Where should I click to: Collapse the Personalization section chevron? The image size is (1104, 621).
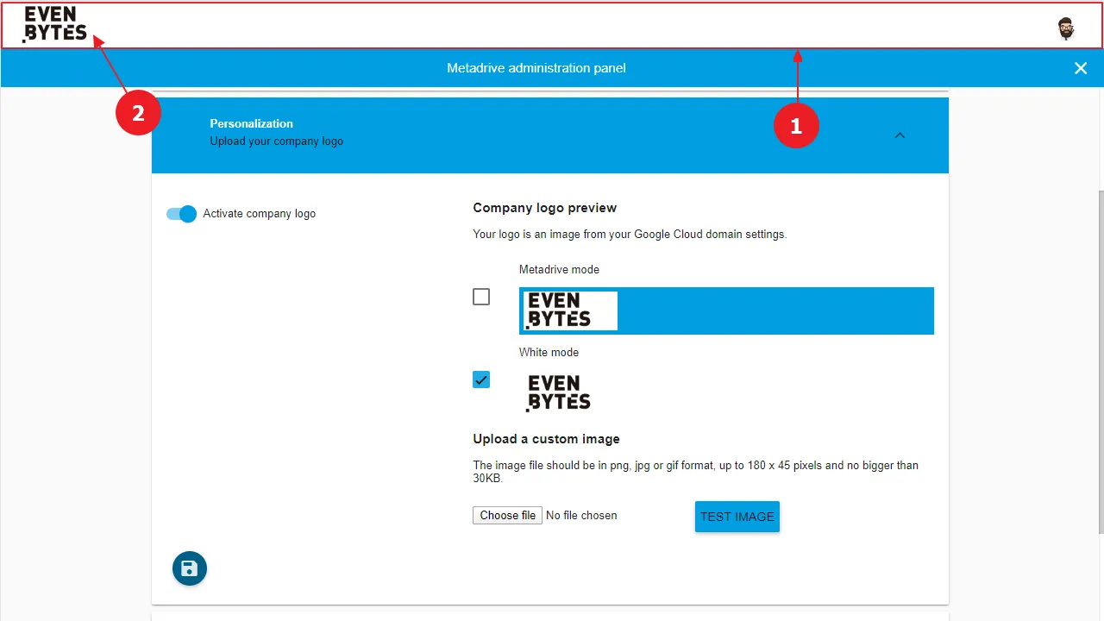click(900, 135)
